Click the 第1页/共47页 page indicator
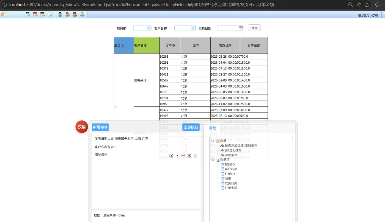 coord(368,16)
